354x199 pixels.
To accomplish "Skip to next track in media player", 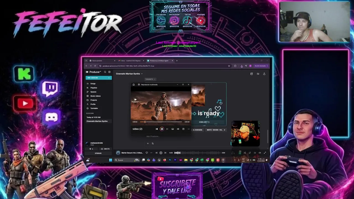I will [167, 129].
